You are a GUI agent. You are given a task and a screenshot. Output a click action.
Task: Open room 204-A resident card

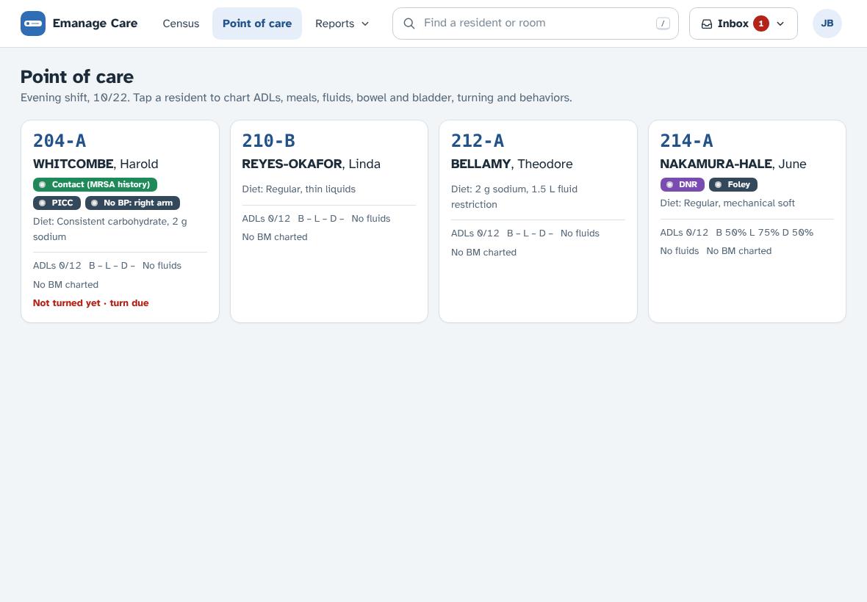tap(120, 222)
